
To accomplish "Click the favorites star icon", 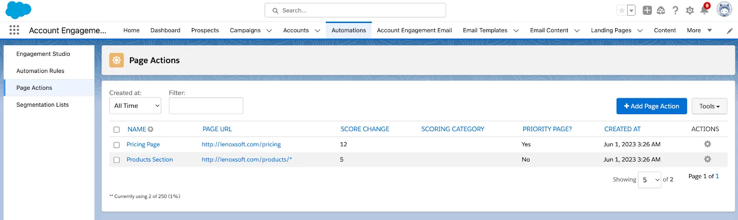I will [622, 10].
